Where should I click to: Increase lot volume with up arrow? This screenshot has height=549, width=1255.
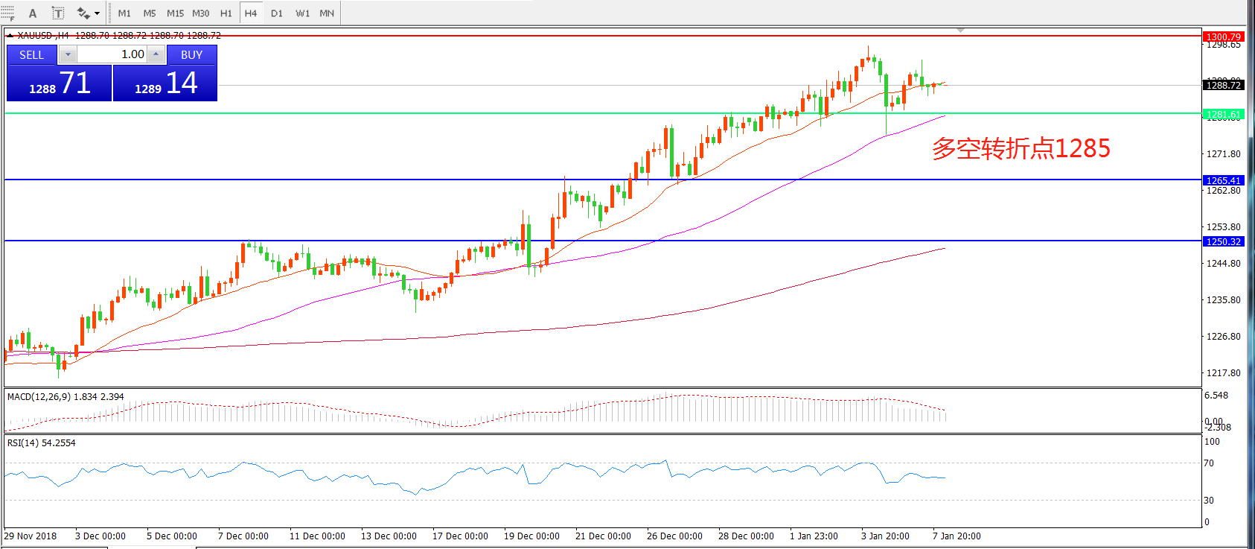pyautogui.click(x=156, y=54)
